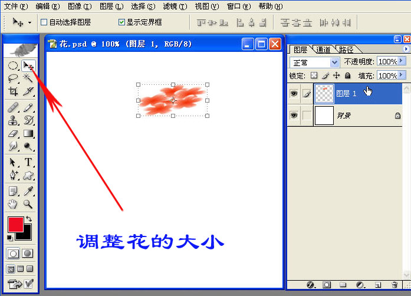The height and width of the screenshot is (296, 411).
Task: Open 不透明度 slider arrow
Action: [x=401, y=61]
